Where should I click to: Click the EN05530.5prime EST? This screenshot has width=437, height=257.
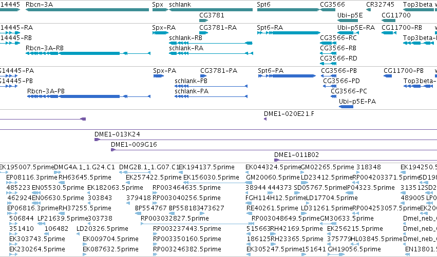(36, 193)
